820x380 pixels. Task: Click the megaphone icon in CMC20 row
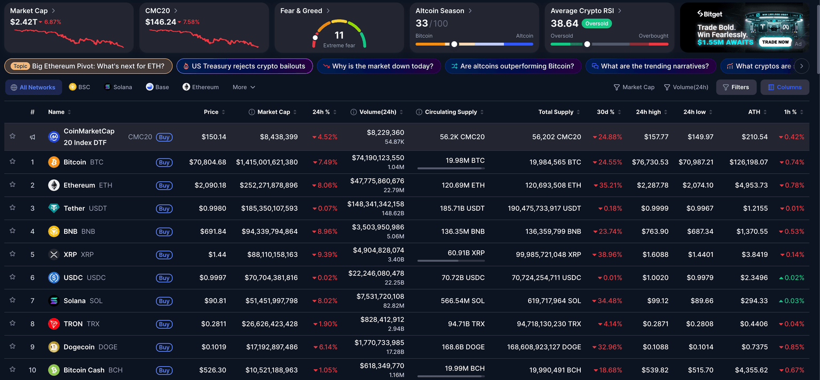pyautogui.click(x=33, y=137)
